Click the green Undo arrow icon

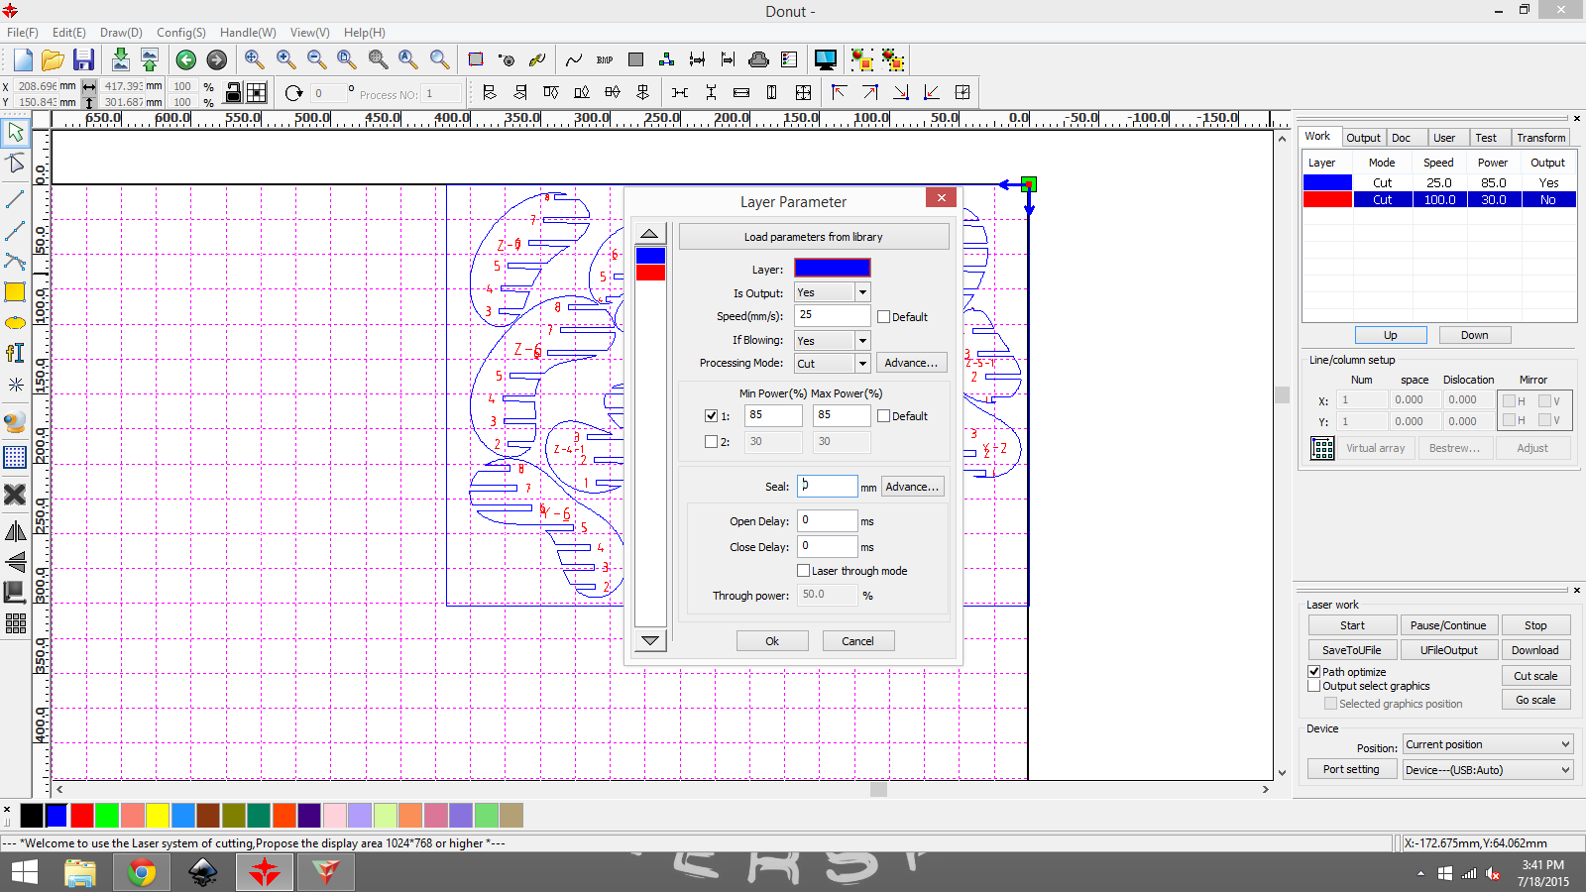185,60
